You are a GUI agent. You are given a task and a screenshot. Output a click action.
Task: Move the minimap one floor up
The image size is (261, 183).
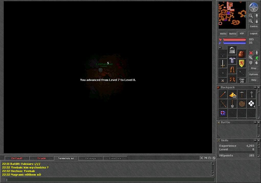(256, 16)
